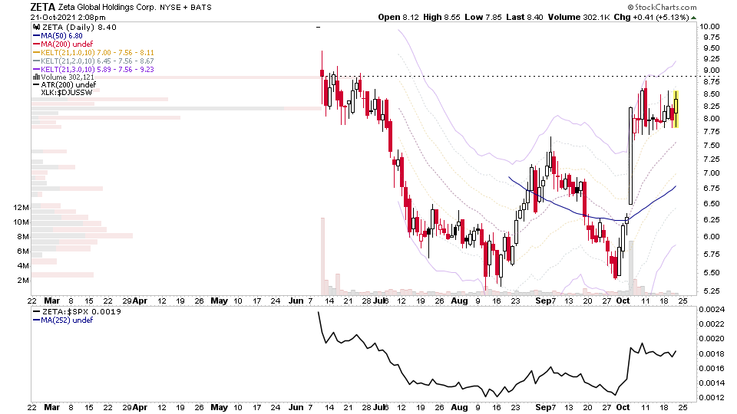Select the High 8.55 value
This screenshot has width=737, height=414.
pos(441,18)
